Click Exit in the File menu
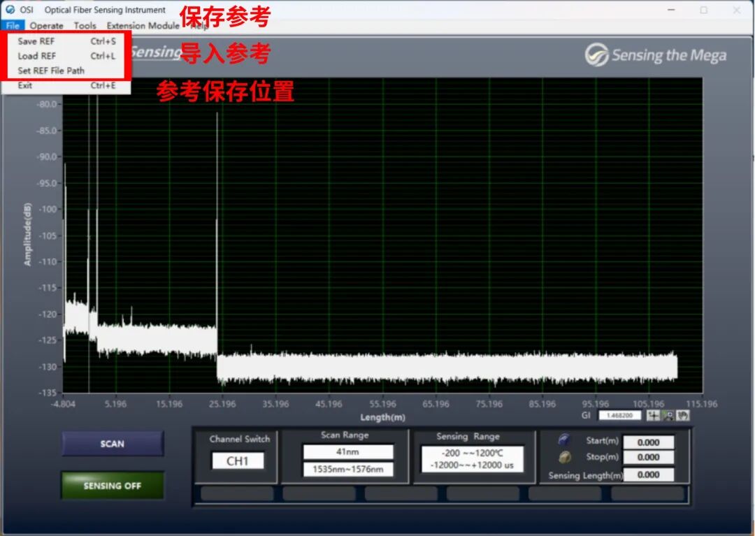The width and height of the screenshot is (755, 536). pos(25,86)
